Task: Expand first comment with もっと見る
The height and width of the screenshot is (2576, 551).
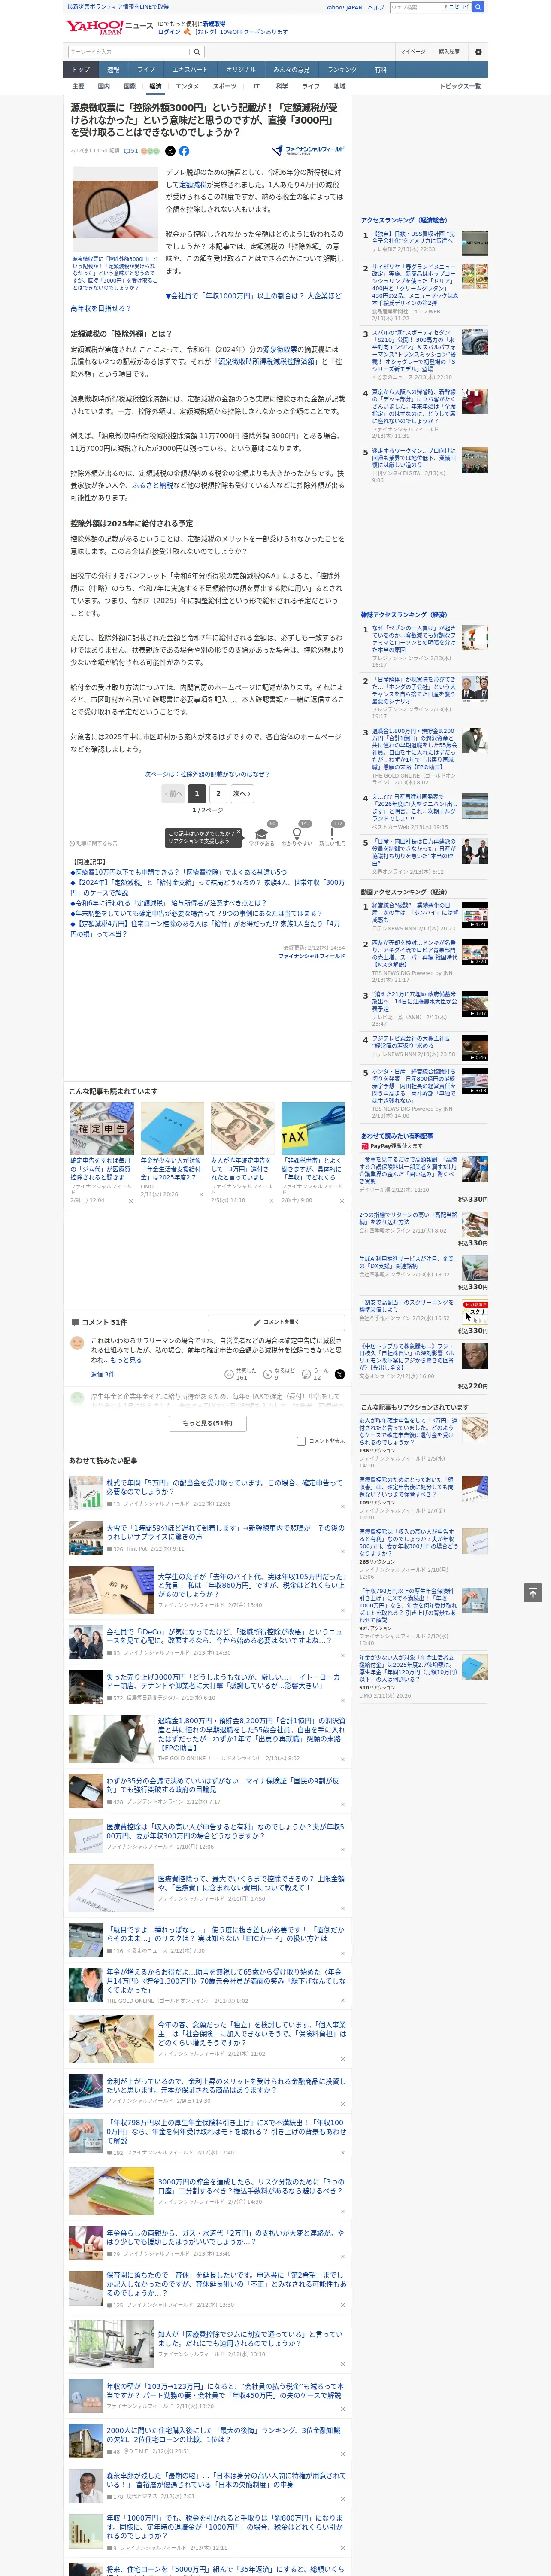Action: 126,1360
